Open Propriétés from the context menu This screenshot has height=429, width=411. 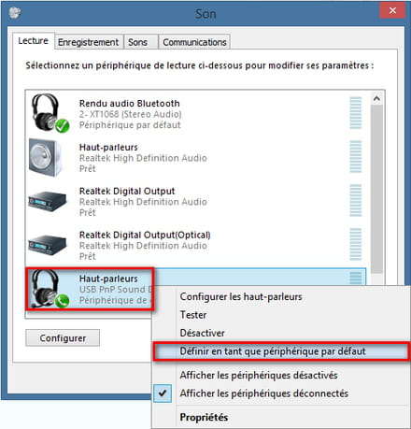coord(204,417)
